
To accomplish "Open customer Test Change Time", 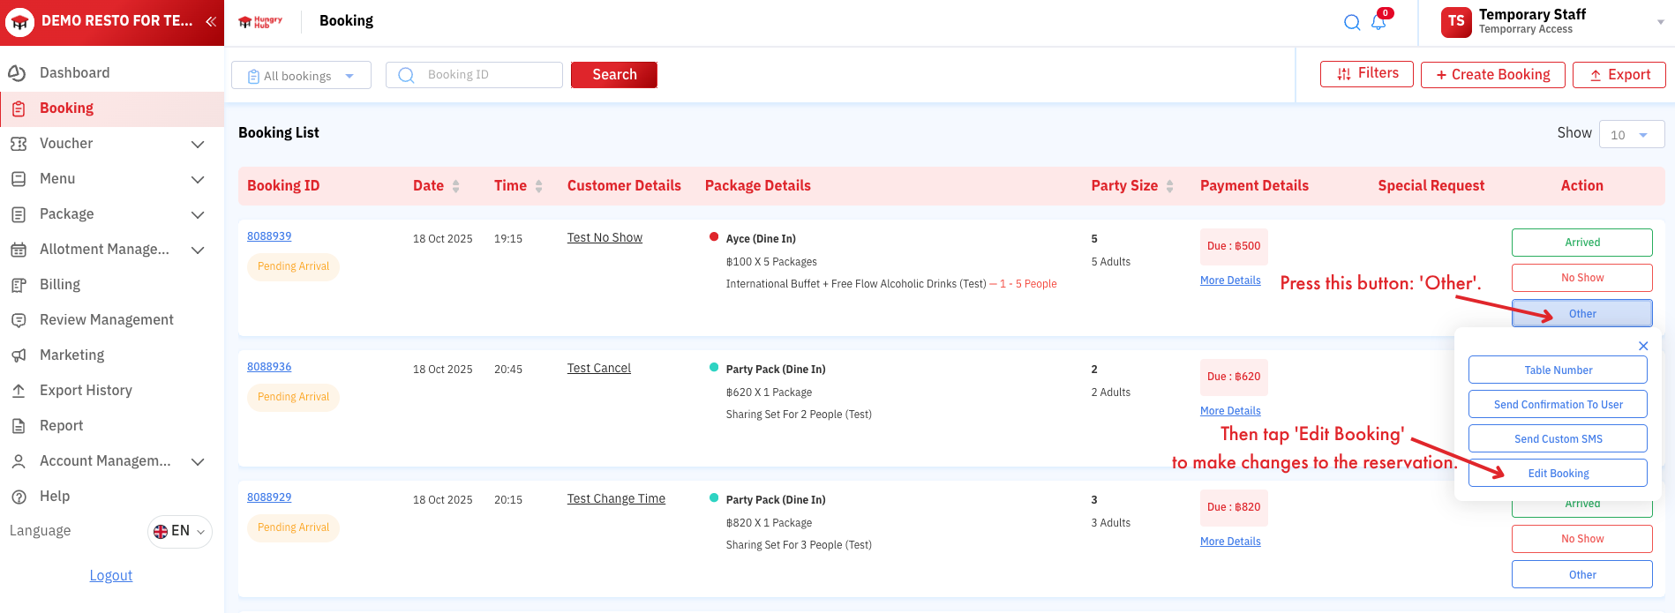I will click(x=616, y=499).
